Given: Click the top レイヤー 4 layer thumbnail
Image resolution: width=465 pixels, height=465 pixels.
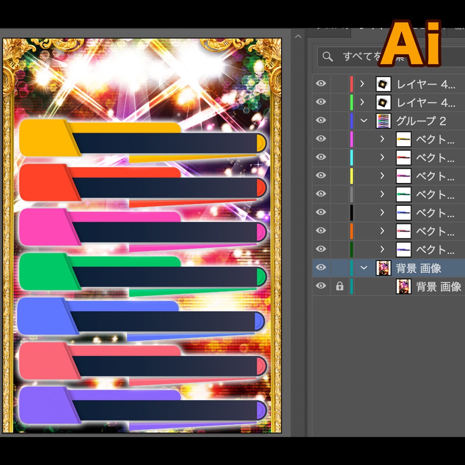Looking at the screenshot, I should click(x=383, y=84).
